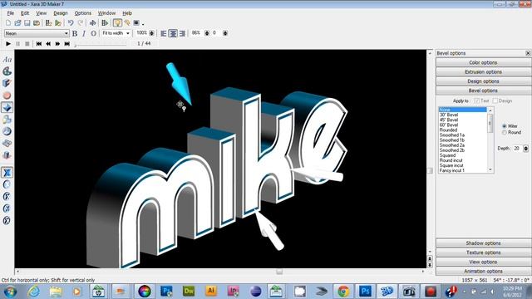Screen dimensions: 532x299
Task: Select 'Smoothed 1a' bevel type
Action: pyautogui.click(x=452, y=135)
